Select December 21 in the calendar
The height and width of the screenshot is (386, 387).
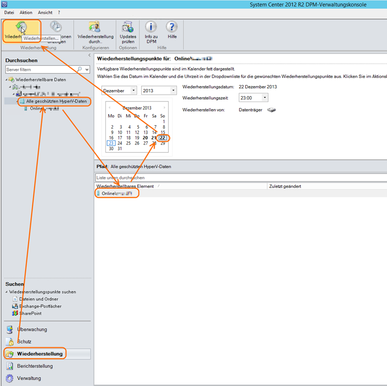click(154, 138)
